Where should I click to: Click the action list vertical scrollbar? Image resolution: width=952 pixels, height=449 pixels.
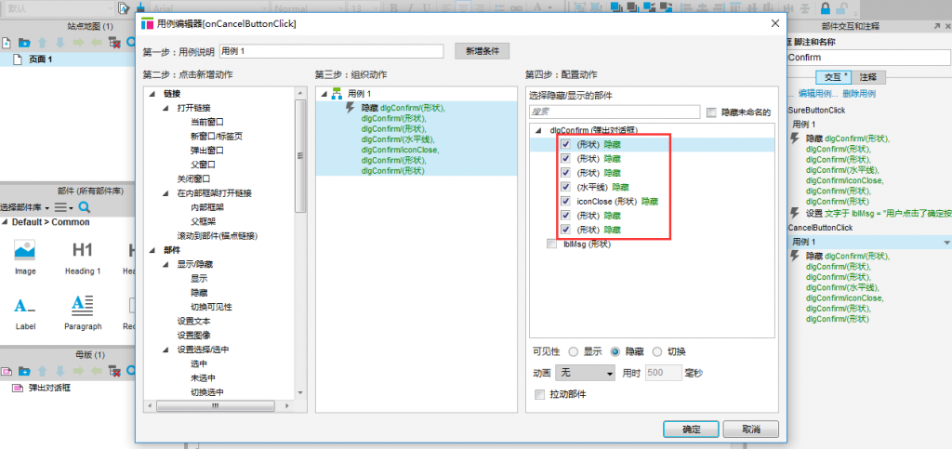(x=300, y=155)
